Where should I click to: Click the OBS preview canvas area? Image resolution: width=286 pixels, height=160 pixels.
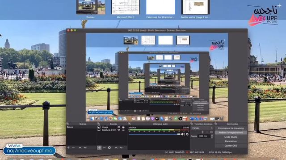tap(157, 77)
